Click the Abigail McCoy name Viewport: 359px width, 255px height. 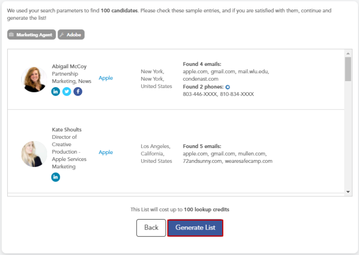coord(69,66)
